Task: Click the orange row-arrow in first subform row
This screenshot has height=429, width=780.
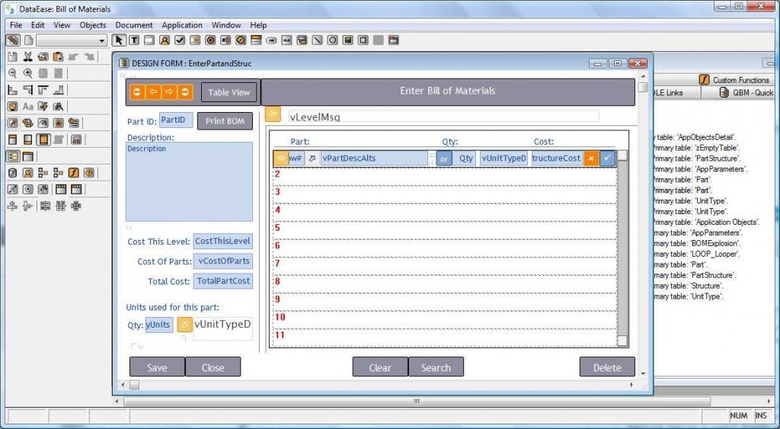Action: pyautogui.click(x=281, y=158)
